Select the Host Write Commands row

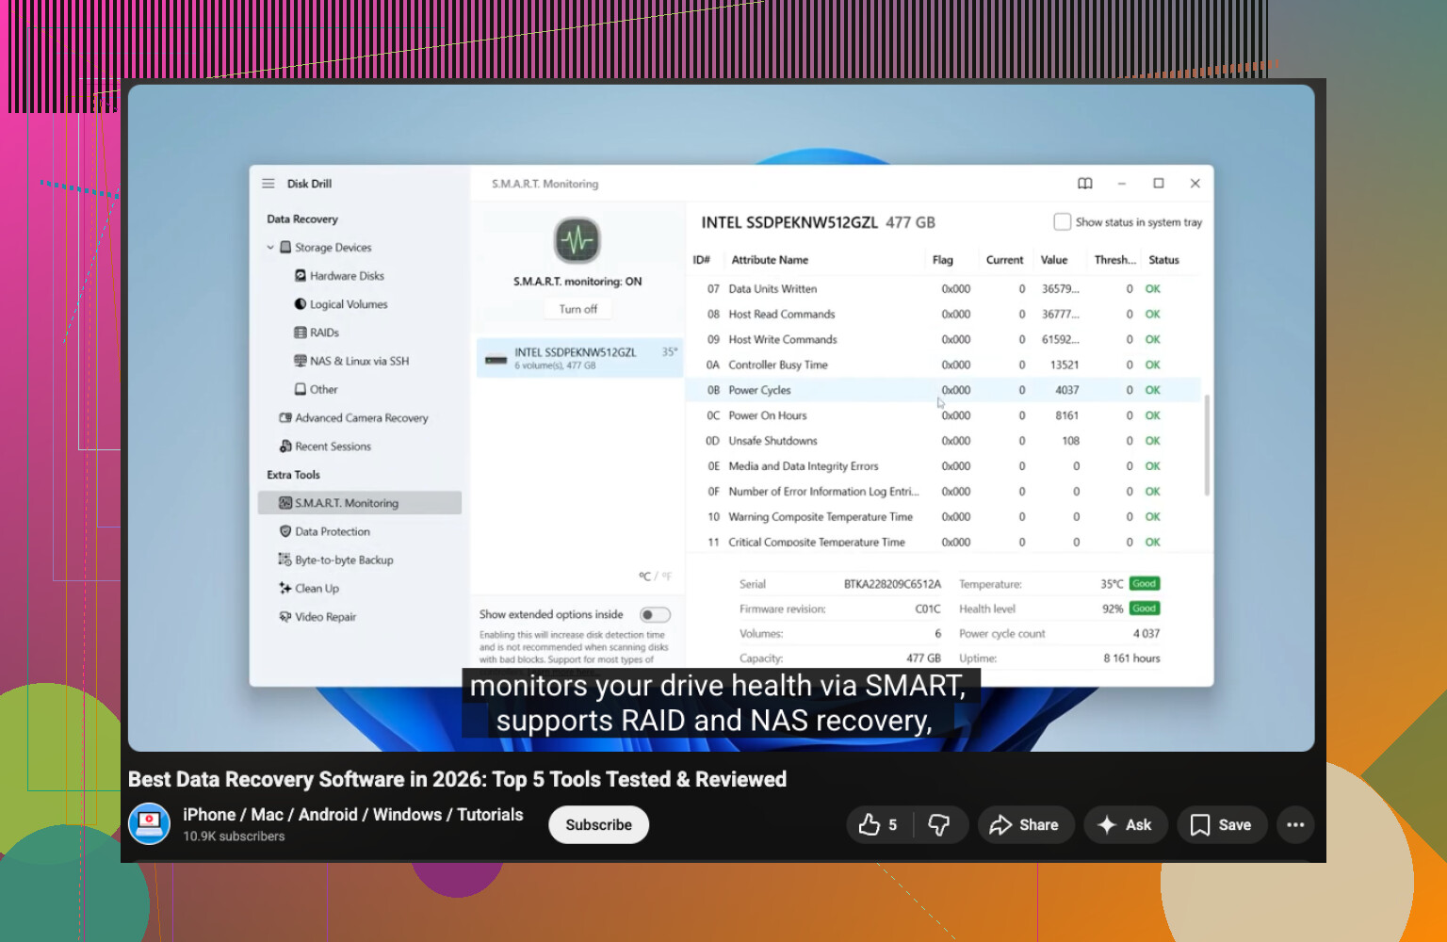click(945, 340)
